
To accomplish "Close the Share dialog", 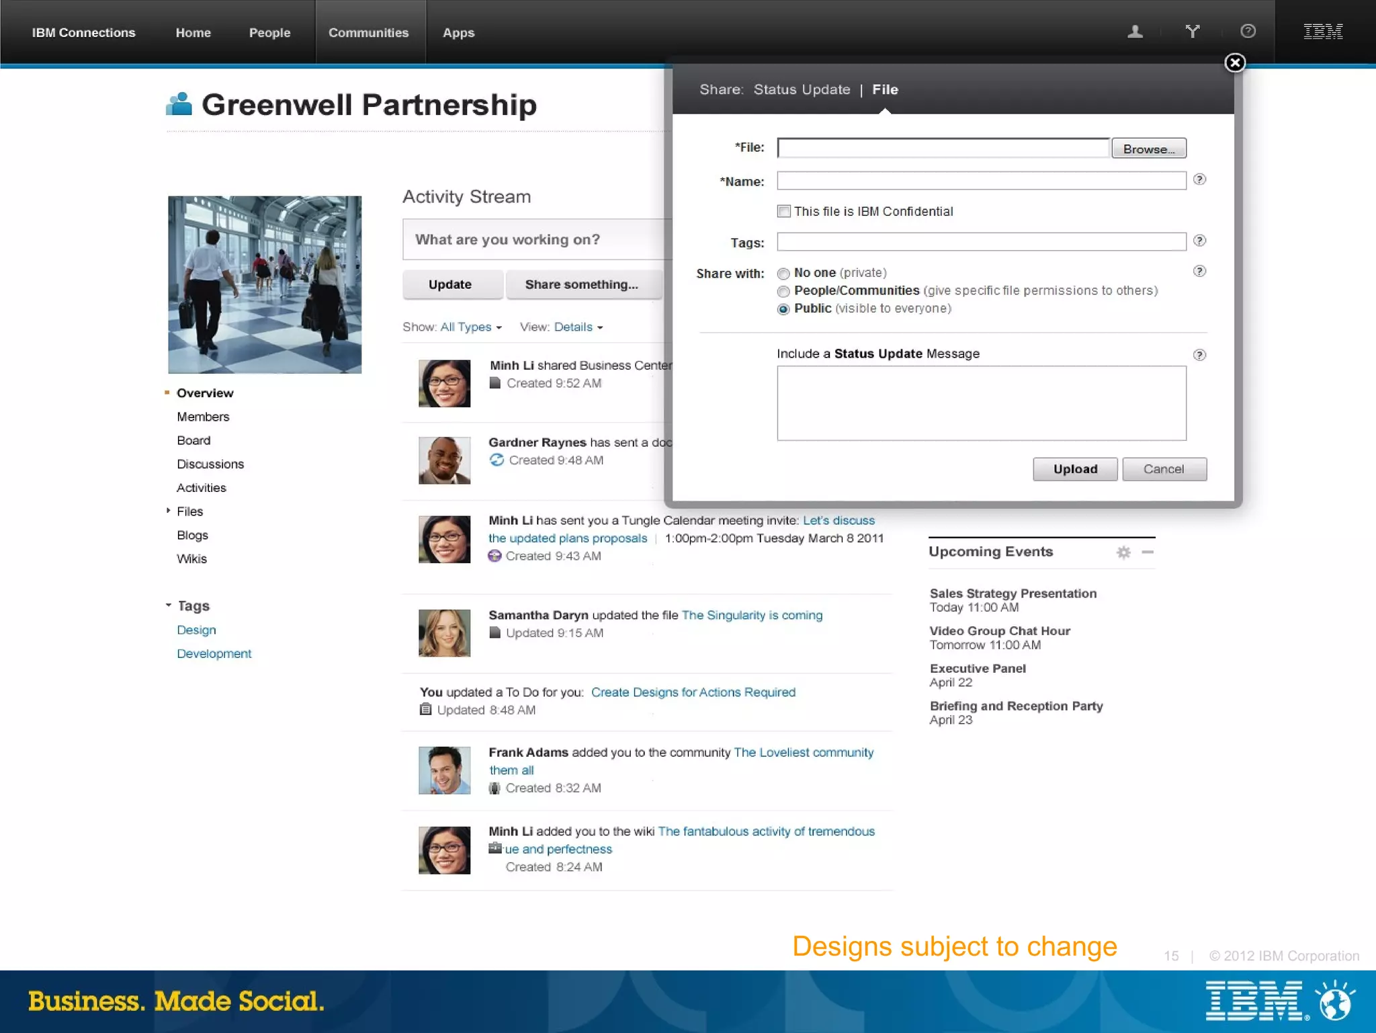I will coord(1234,63).
